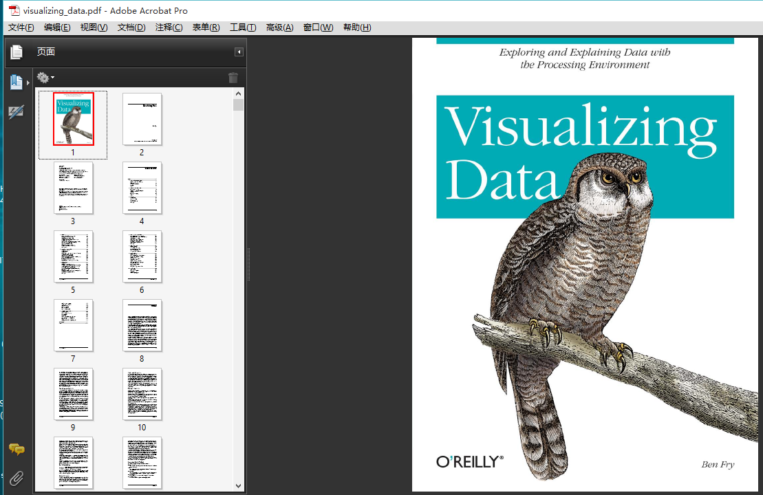763x495 pixels.
Task: Open the 窗口(W) menu
Action: 319,27
